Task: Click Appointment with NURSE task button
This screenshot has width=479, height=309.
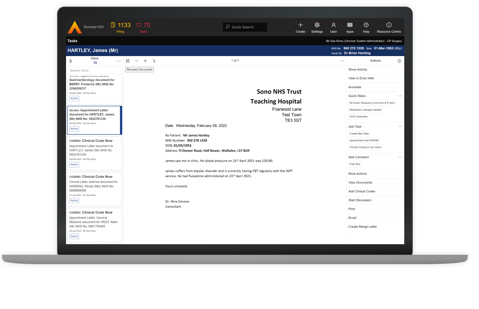Action: tap(364, 140)
